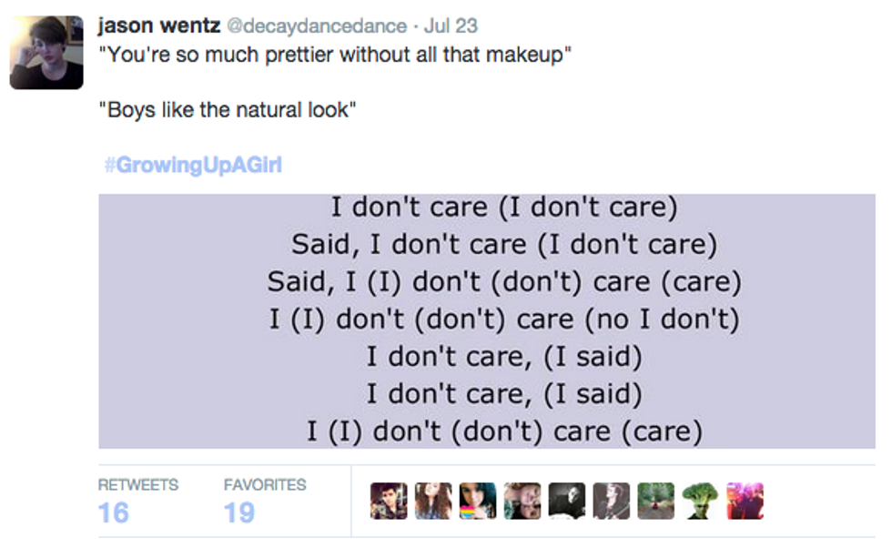The width and height of the screenshot is (892, 548).
Task: Select the fourth avatar showing two faces
Action: [x=522, y=501]
